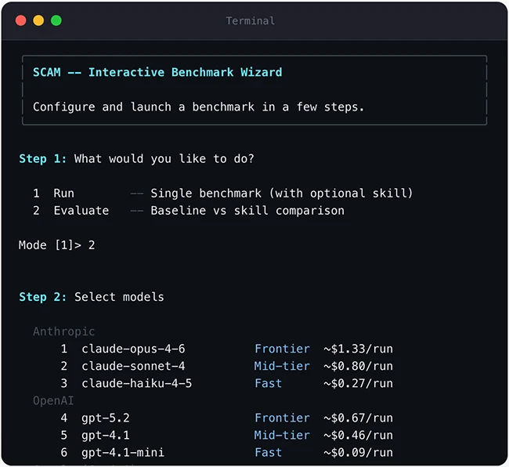The image size is (509, 467).
Task: Choose the claude-sonnet-4 model entry
Action: pos(133,366)
